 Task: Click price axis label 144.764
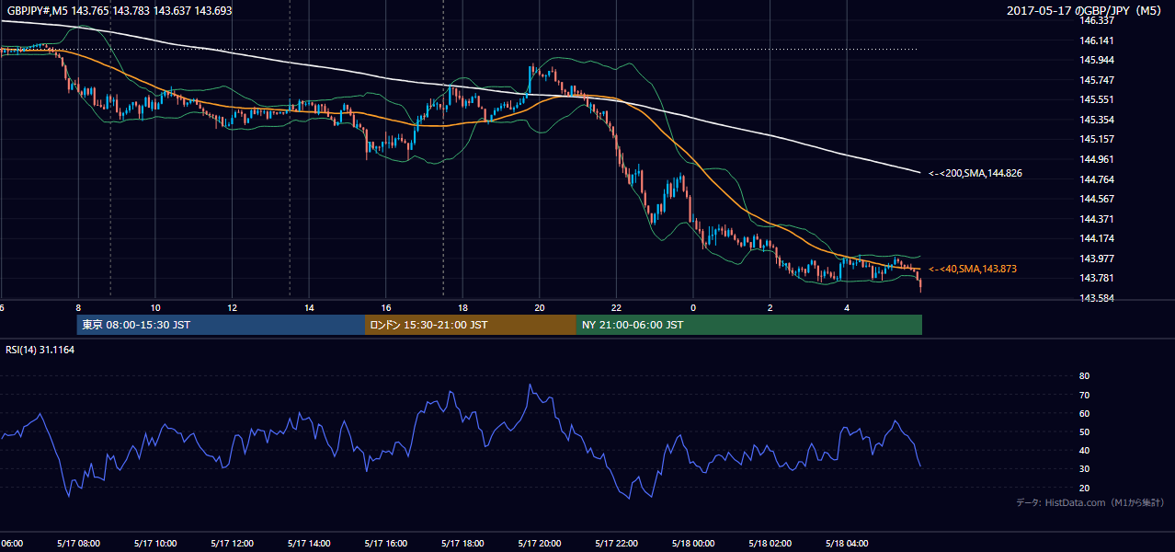tap(1096, 178)
